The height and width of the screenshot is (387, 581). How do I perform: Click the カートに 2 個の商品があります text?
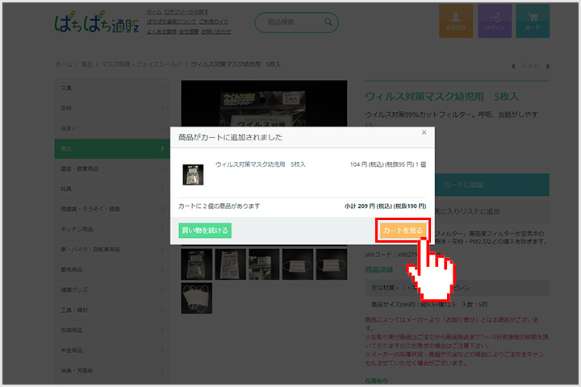219,206
